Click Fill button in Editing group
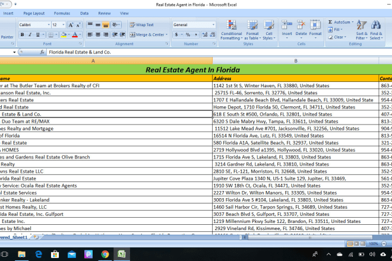The height and width of the screenshot is (261, 392). tap(335, 30)
